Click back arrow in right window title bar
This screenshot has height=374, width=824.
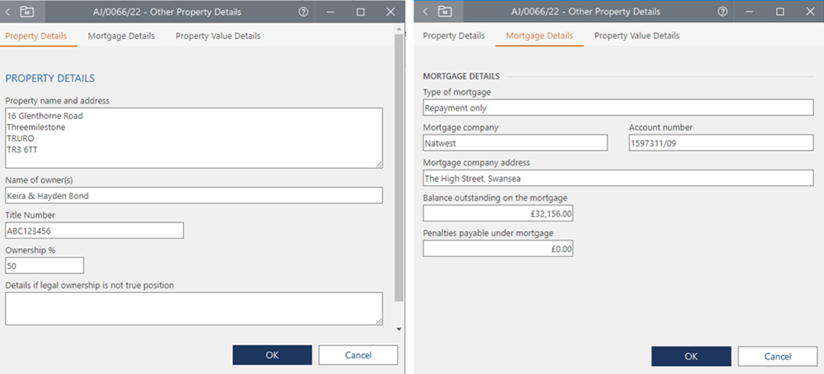point(426,12)
